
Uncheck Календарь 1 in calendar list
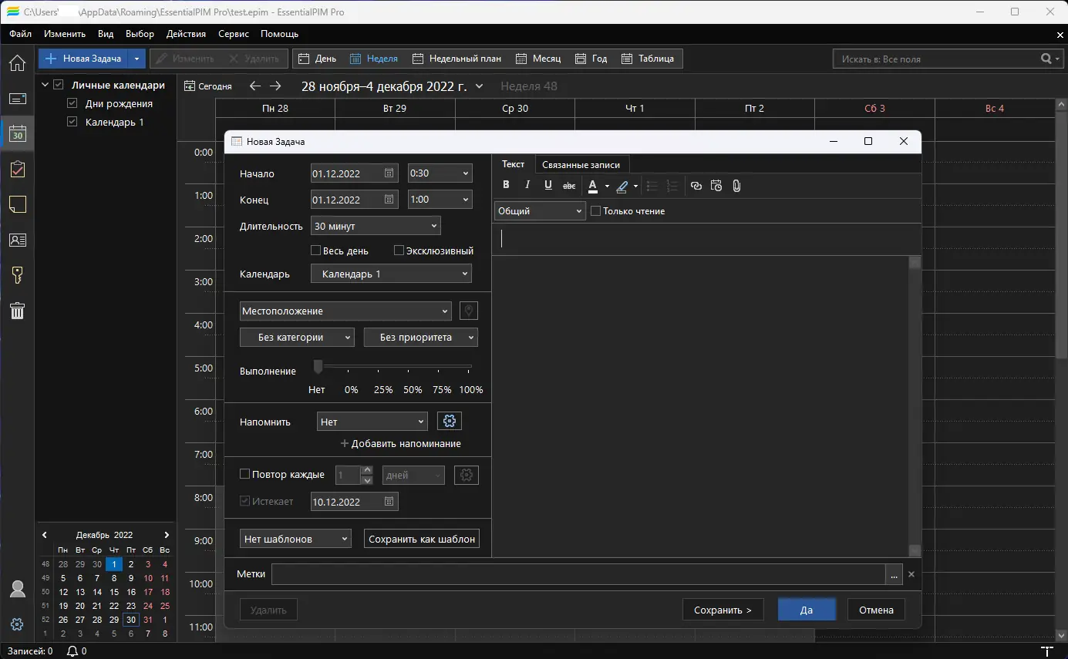pos(72,122)
